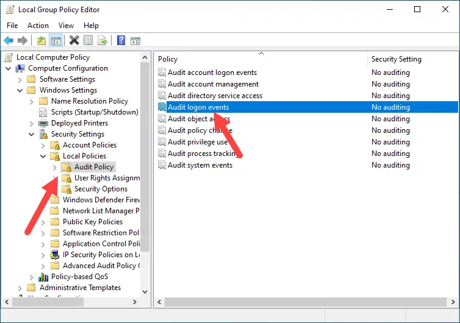This screenshot has width=460, height=323.
Task: Select Application Control Policies tree item
Action: [101, 244]
